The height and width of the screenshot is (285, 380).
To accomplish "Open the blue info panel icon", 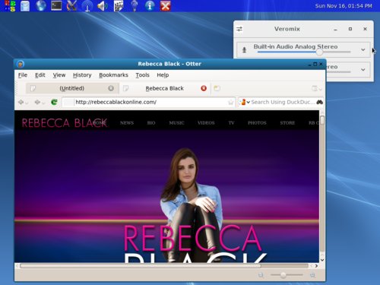I will [150, 6].
